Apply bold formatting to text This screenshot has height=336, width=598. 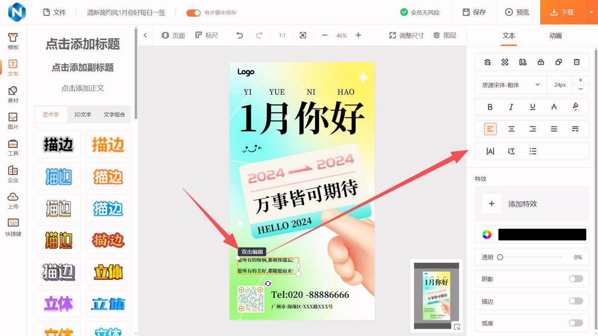(x=490, y=107)
